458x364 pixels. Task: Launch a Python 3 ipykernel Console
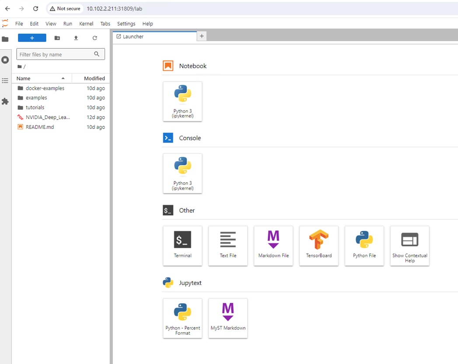click(182, 173)
